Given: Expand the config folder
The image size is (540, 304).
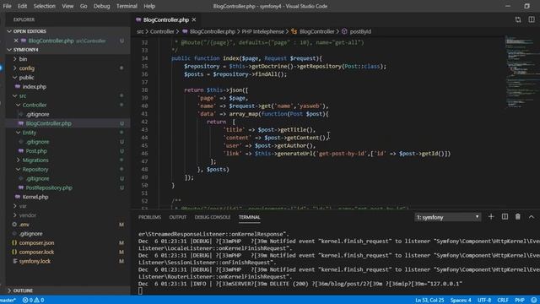Looking at the screenshot, I should (x=26, y=68).
